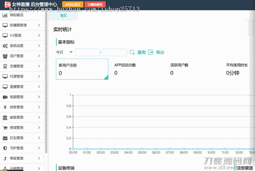This screenshot has height=171, width=255.
Task: Click the 导出 export link
Action: (160, 52)
